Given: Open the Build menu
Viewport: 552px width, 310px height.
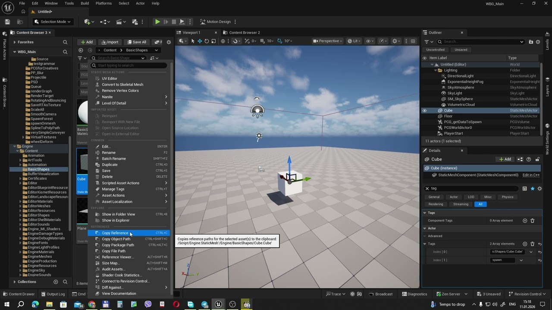Looking at the screenshot, I should coord(85,3).
